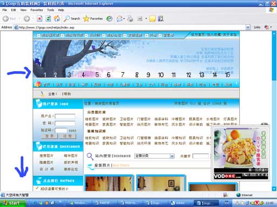The width and height of the screenshot is (277, 207).
Task: Click the VODONE food advertisement popup
Action: tap(241, 153)
